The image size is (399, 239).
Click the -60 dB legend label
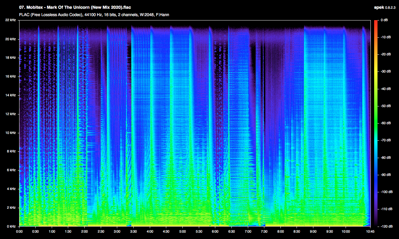click(386, 123)
